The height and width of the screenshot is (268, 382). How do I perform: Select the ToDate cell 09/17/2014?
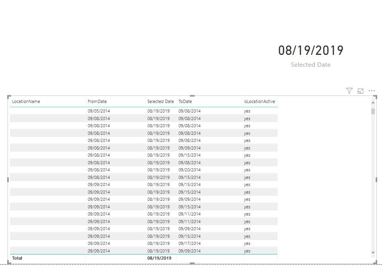189,243
